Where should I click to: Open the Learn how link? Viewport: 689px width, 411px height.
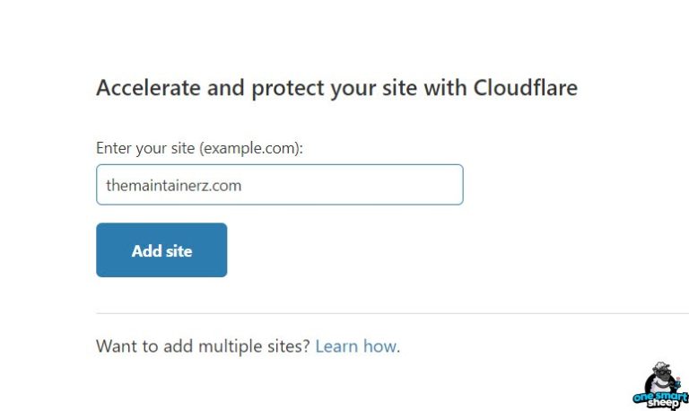(355, 346)
